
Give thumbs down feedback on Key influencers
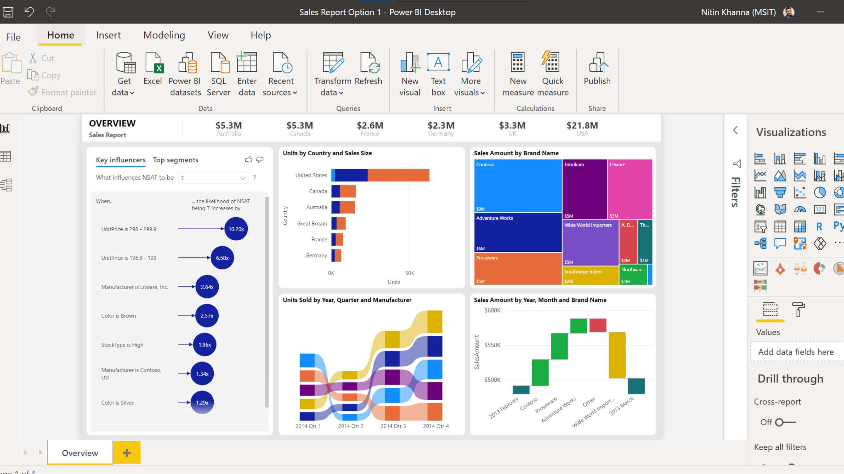click(x=260, y=160)
